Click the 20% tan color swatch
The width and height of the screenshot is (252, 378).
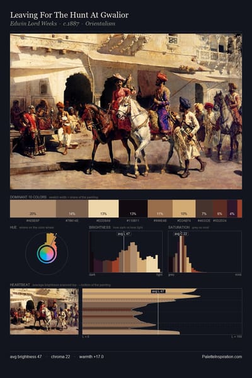(x=33, y=209)
